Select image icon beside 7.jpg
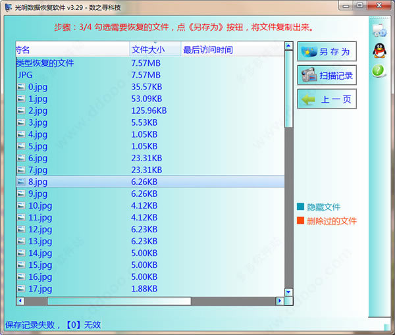 click(x=21, y=170)
